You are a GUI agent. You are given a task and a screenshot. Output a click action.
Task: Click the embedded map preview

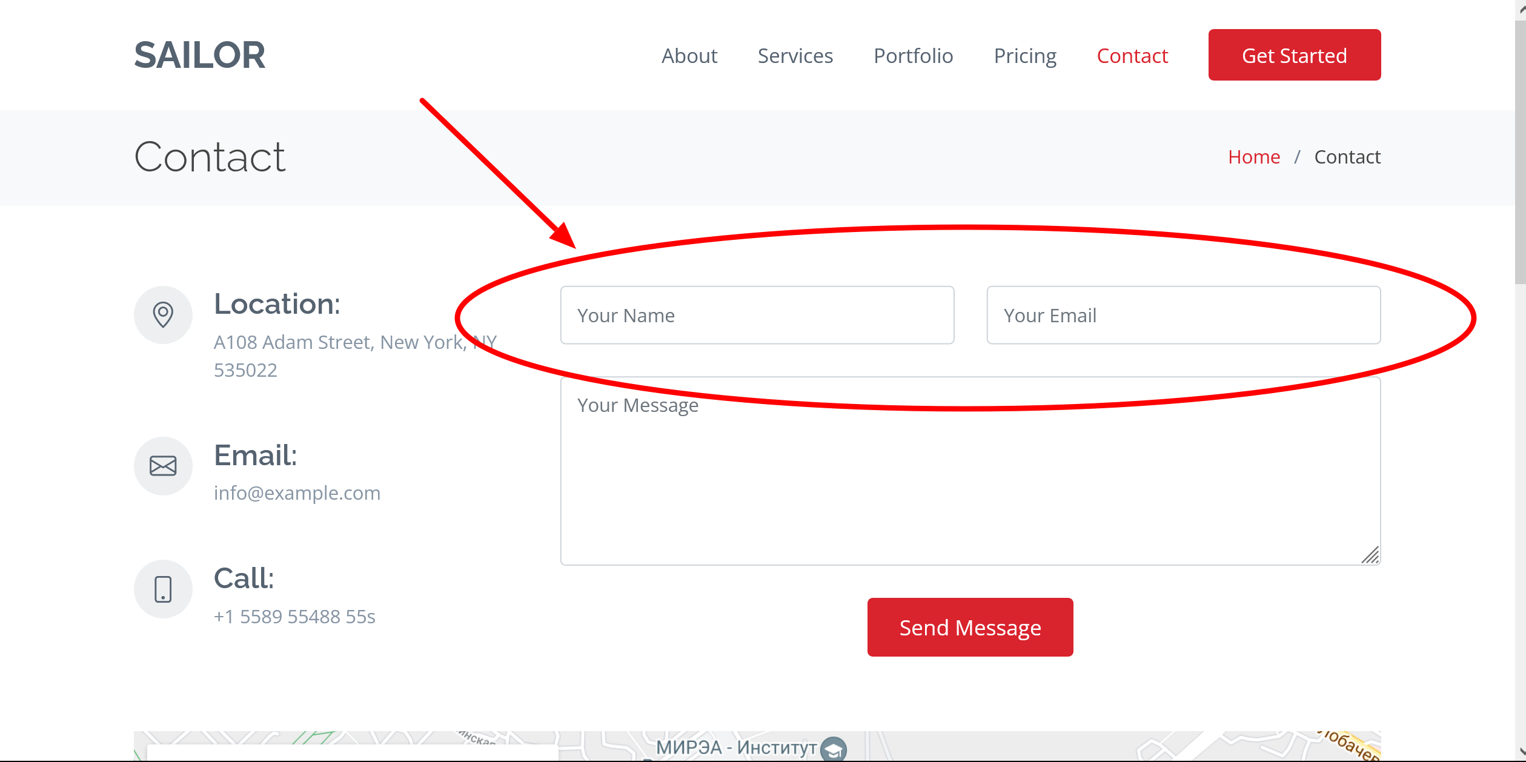1030,746
